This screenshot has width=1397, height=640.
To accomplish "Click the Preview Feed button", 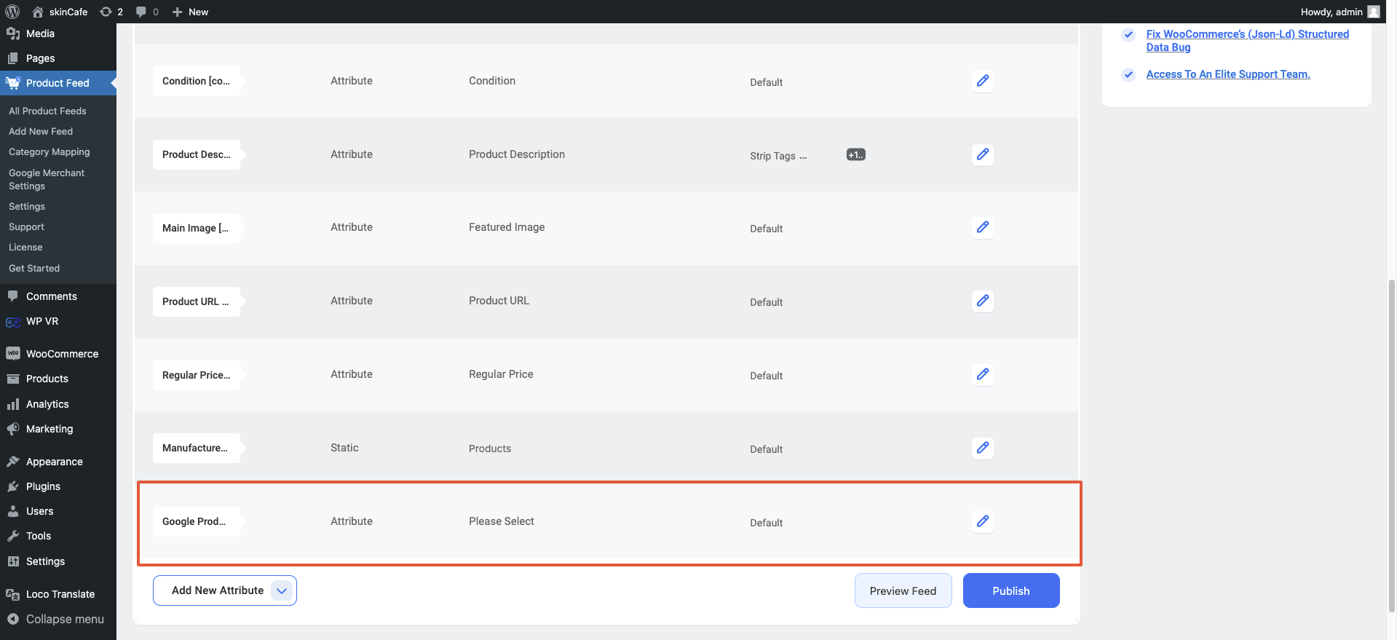I will point(903,590).
